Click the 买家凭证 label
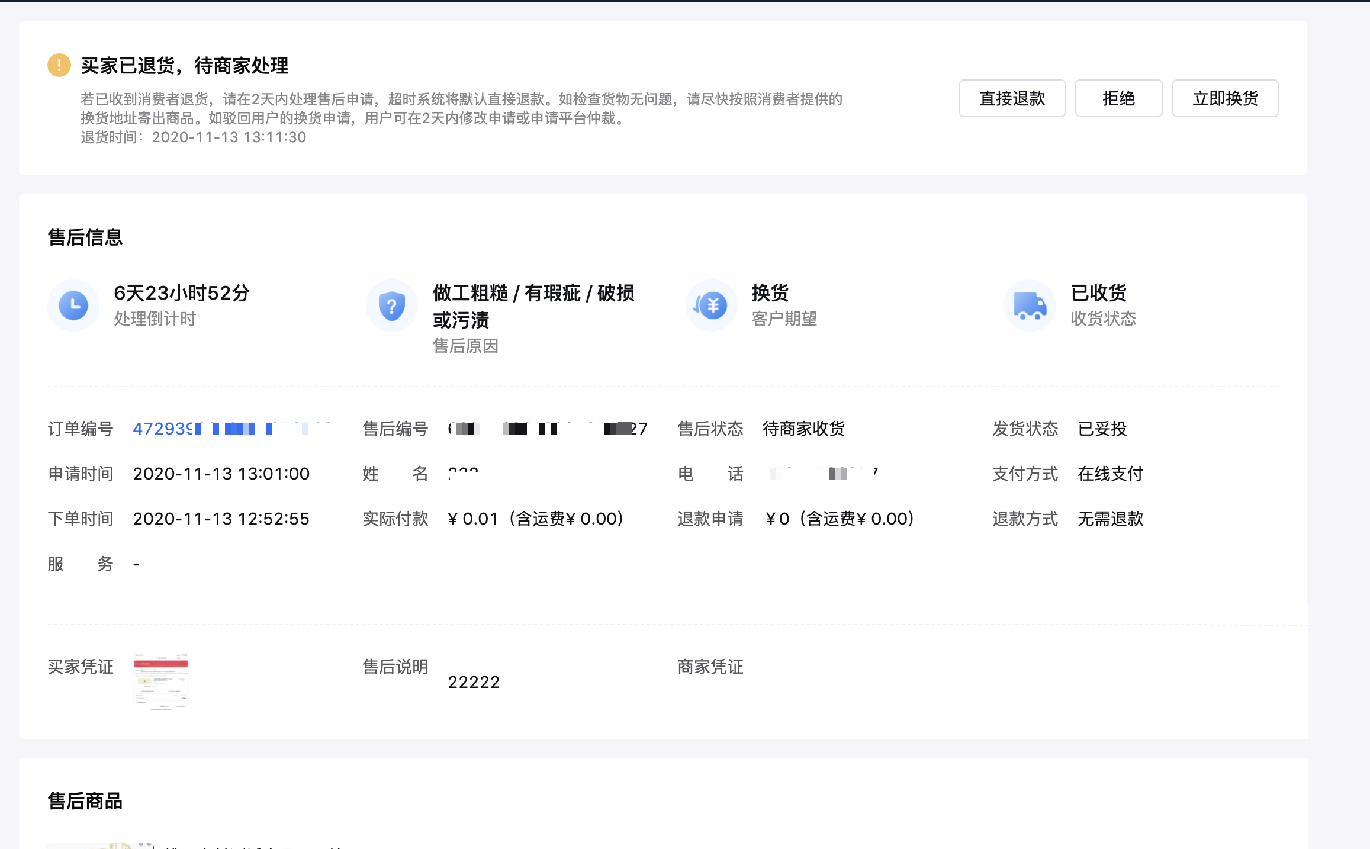 (x=81, y=667)
